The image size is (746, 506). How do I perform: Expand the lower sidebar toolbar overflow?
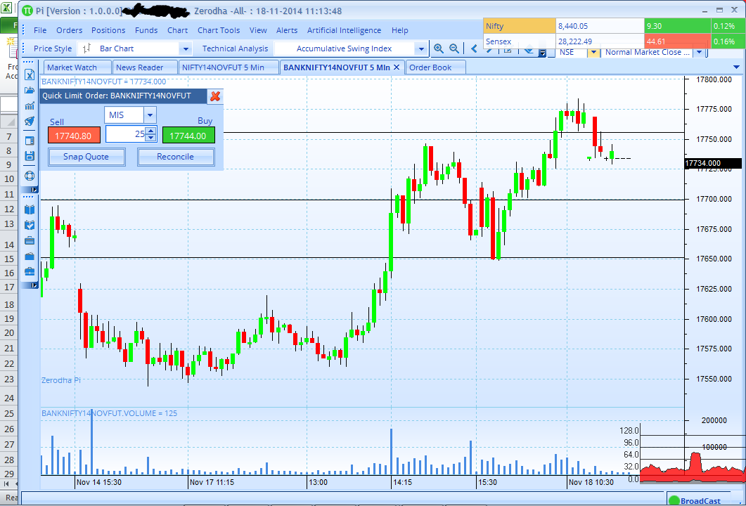pyautogui.click(x=34, y=285)
